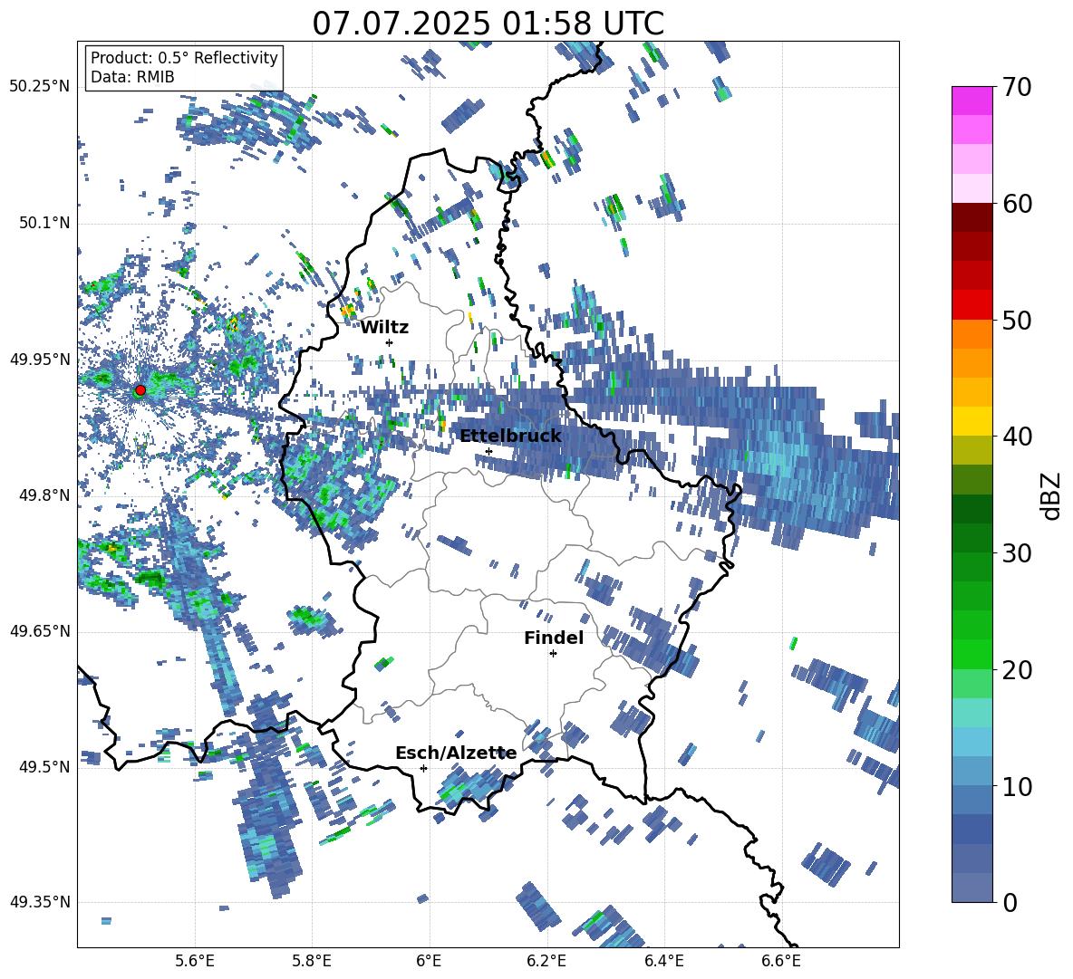Click the colorbar tick value 60

(x=1017, y=204)
